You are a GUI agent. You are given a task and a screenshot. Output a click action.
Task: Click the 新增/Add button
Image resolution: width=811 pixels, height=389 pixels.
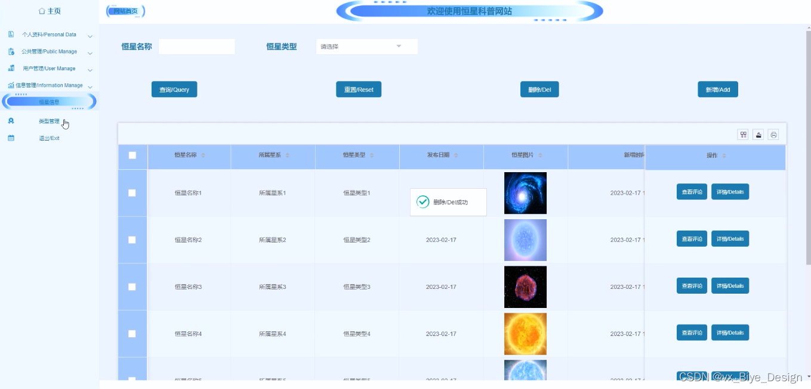point(718,89)
